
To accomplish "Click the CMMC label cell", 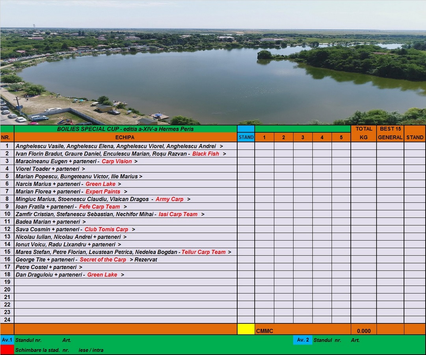I will pyautogui.click(x=264, y=331).
